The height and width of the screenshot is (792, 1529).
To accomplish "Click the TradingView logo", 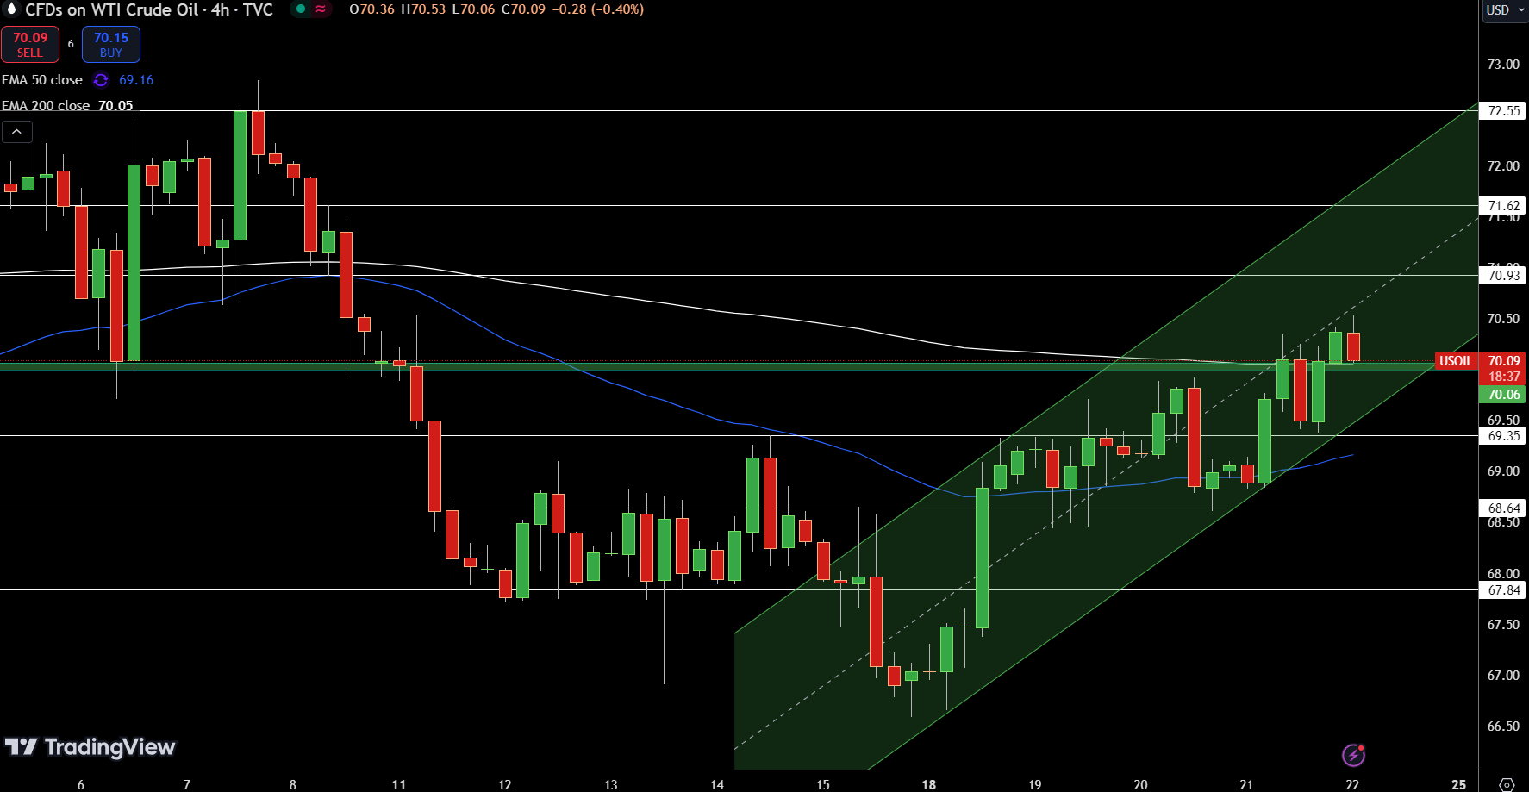I will coord(90,747).
